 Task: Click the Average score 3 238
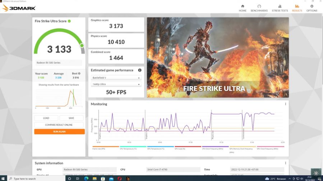pos(58,78)
